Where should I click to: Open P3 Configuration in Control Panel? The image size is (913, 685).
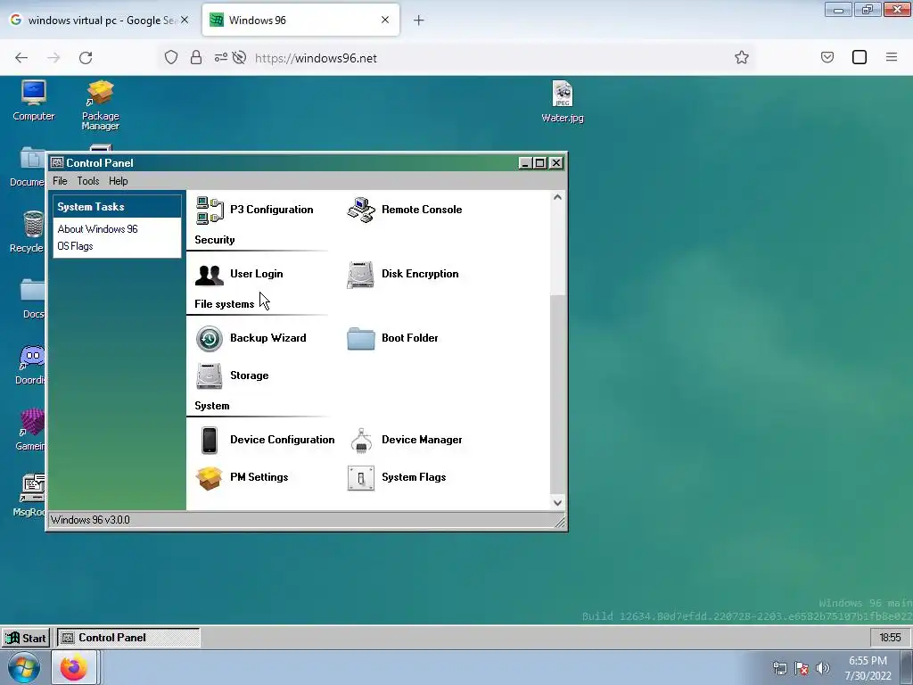pos(254,210)
